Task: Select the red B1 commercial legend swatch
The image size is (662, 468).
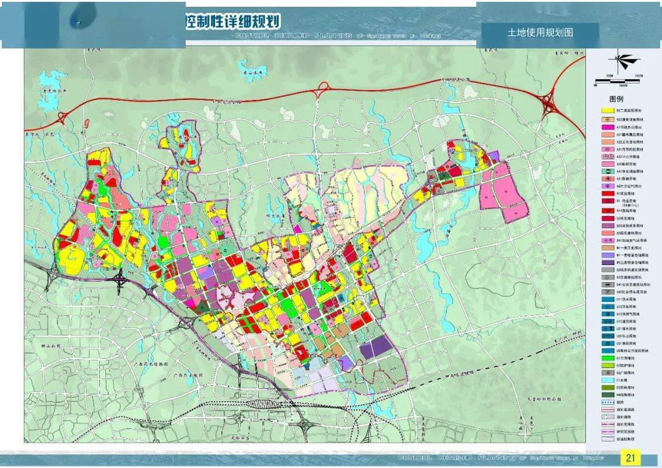Action: pos(607,194)
